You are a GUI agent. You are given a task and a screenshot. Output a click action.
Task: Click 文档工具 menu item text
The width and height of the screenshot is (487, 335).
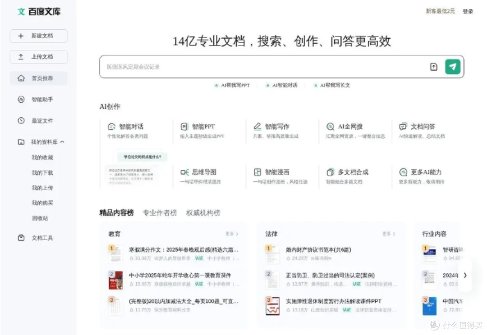click(x=42, y=238)
